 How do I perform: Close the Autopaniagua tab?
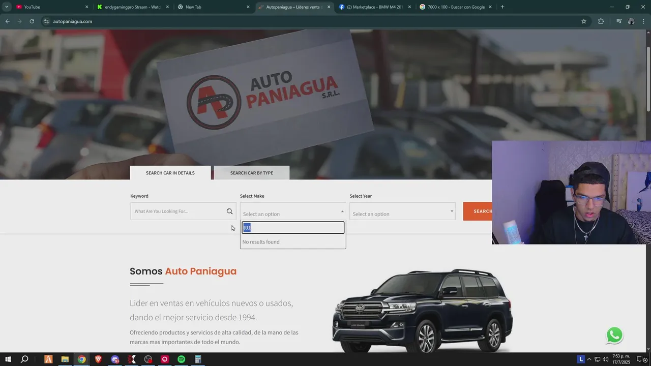click(x=329, y=7)
